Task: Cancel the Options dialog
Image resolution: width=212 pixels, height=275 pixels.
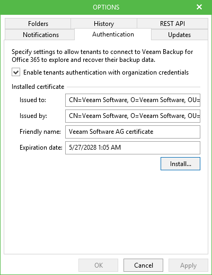Action: [143, 265]
